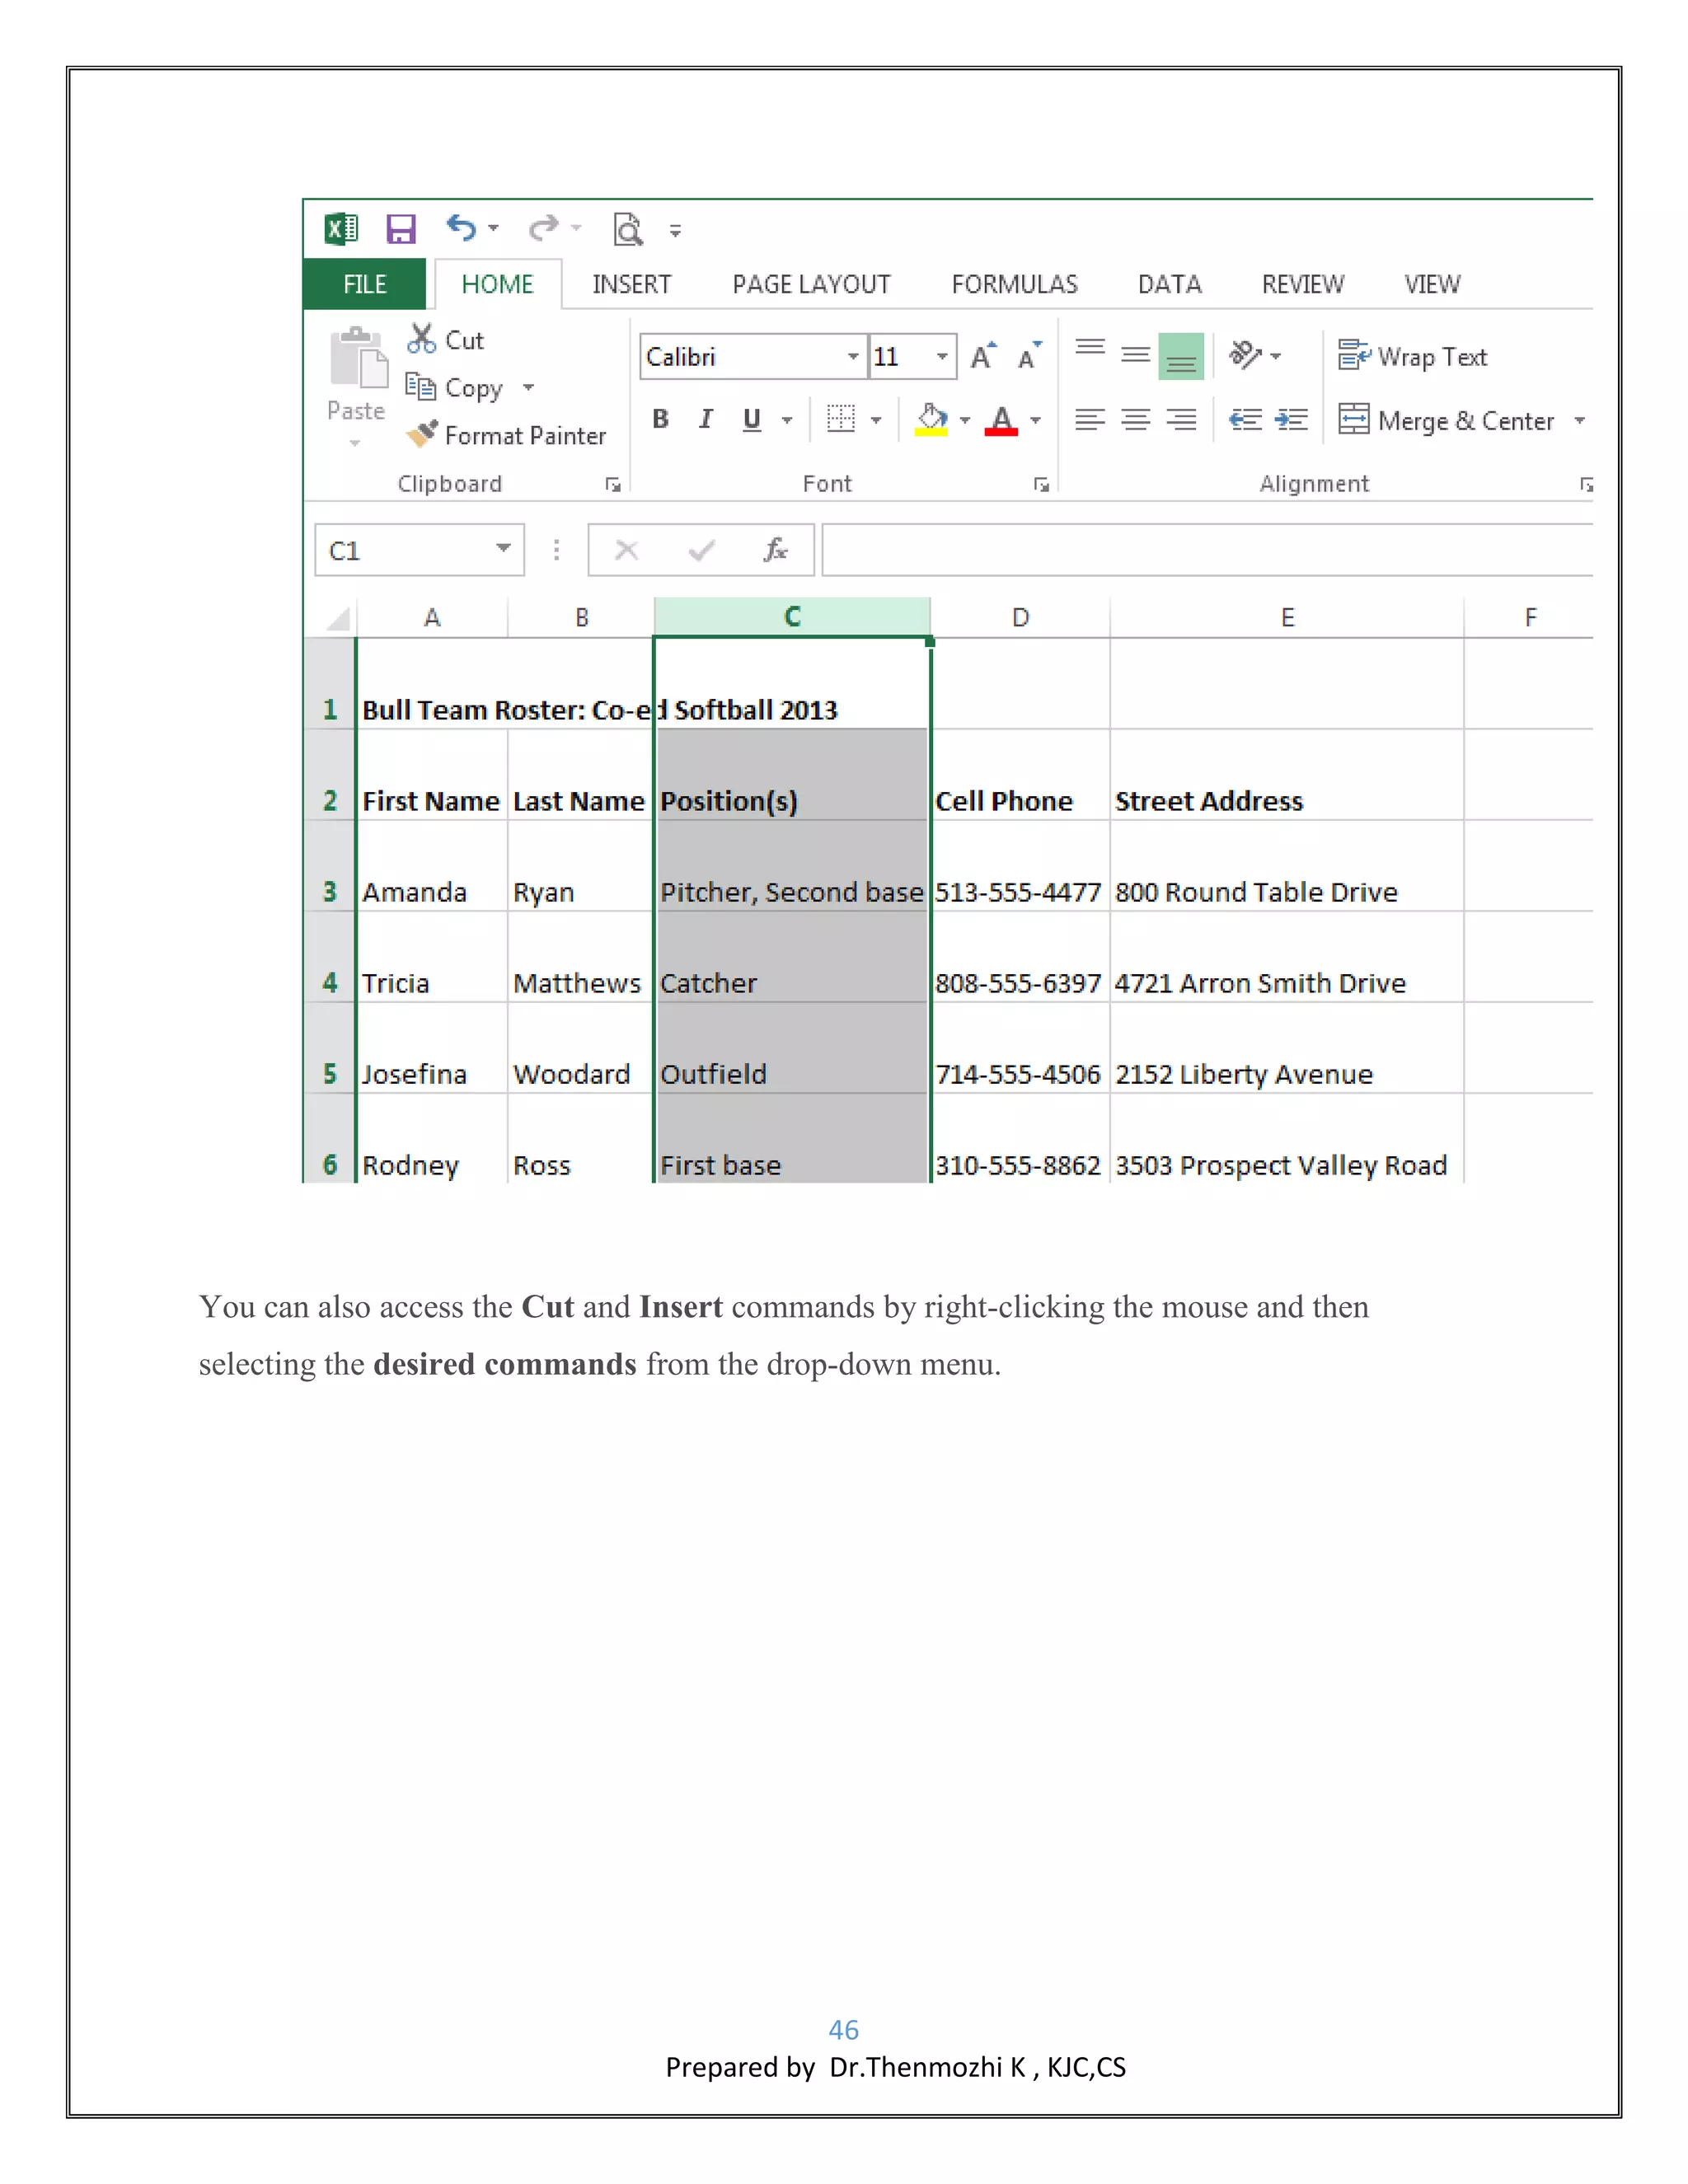Open the Undo history dropdown arrow
This screenshot has height=2184, width=1688.
(x=493, y=229)
